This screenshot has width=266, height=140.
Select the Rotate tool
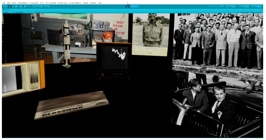click(x=14, y=7)
